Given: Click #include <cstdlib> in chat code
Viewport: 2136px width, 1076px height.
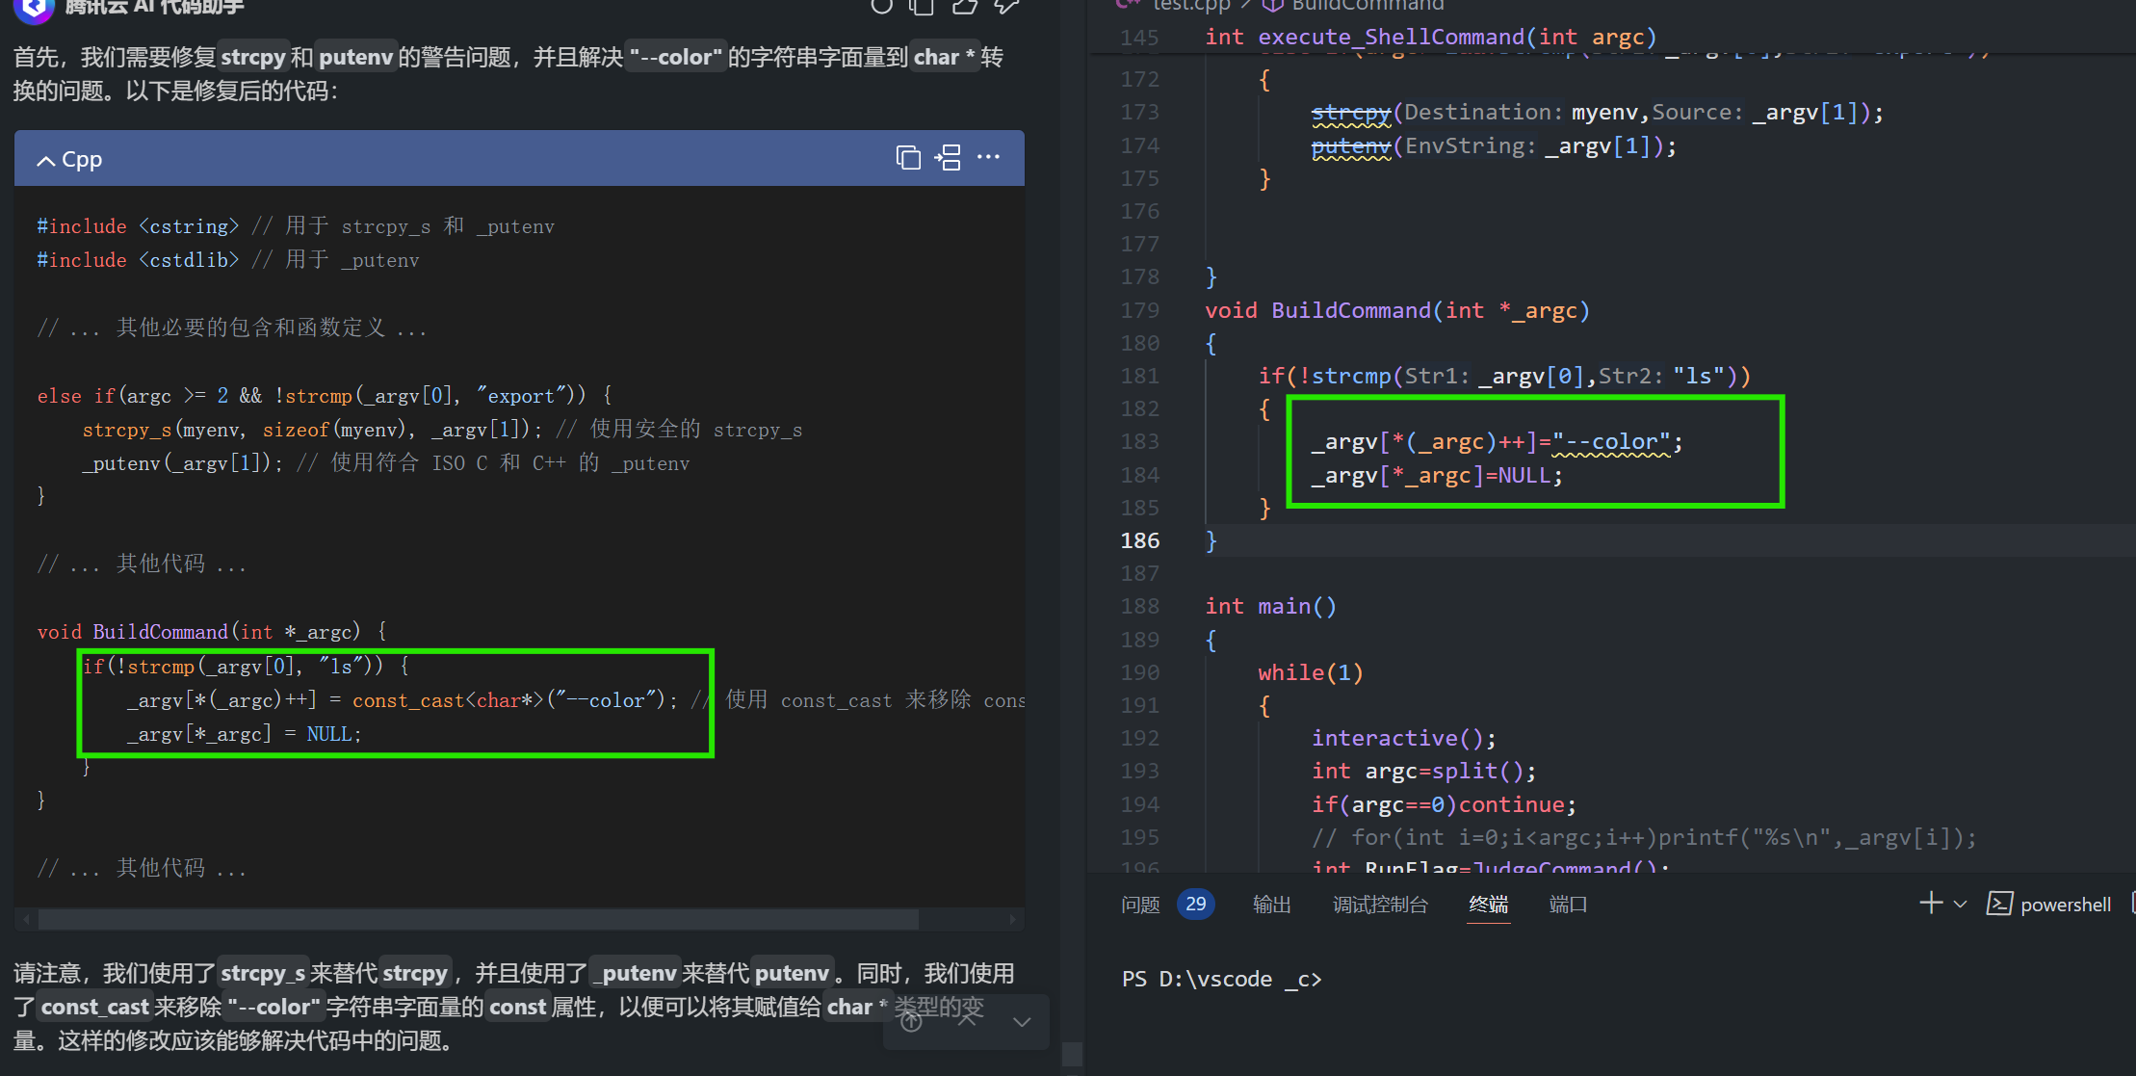Looking at the screenshot, I should (138, 260).
